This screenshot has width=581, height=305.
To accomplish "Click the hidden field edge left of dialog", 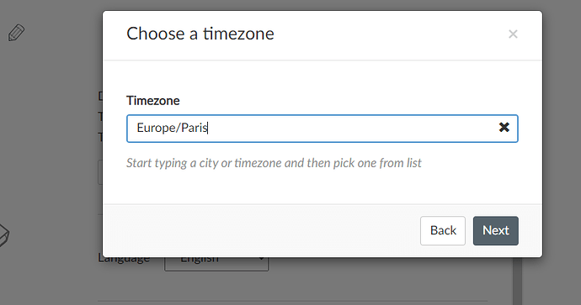I will click(99, 172).
